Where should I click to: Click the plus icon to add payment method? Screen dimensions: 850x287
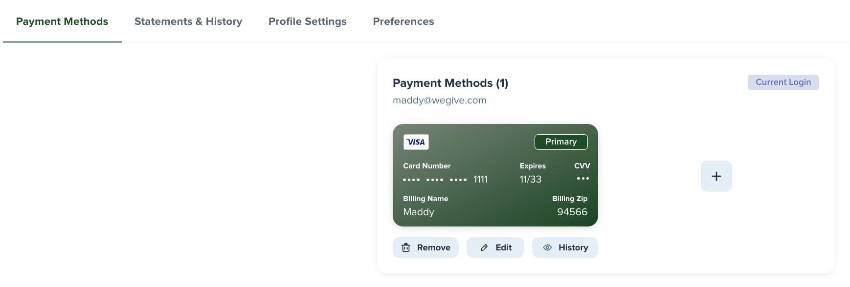[x=716, y=176]
